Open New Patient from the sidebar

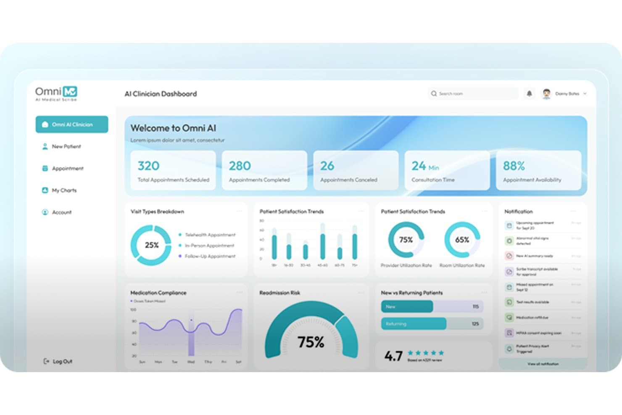pyautogui.click(x=61, y=146)
